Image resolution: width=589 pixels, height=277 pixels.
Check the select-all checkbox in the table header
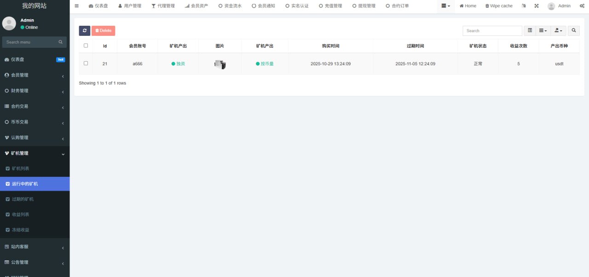tap(86, 45)
